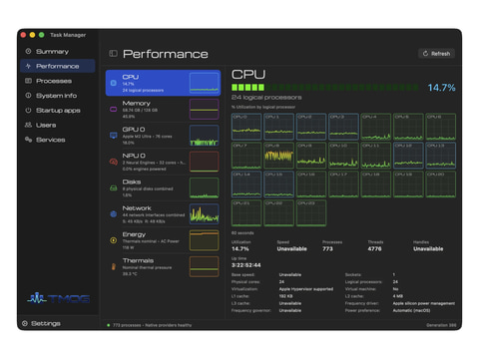The width and height of the screenshot is (479, 359).
Task: Click the Thermals thermometer icon
Action: (114, 266)
